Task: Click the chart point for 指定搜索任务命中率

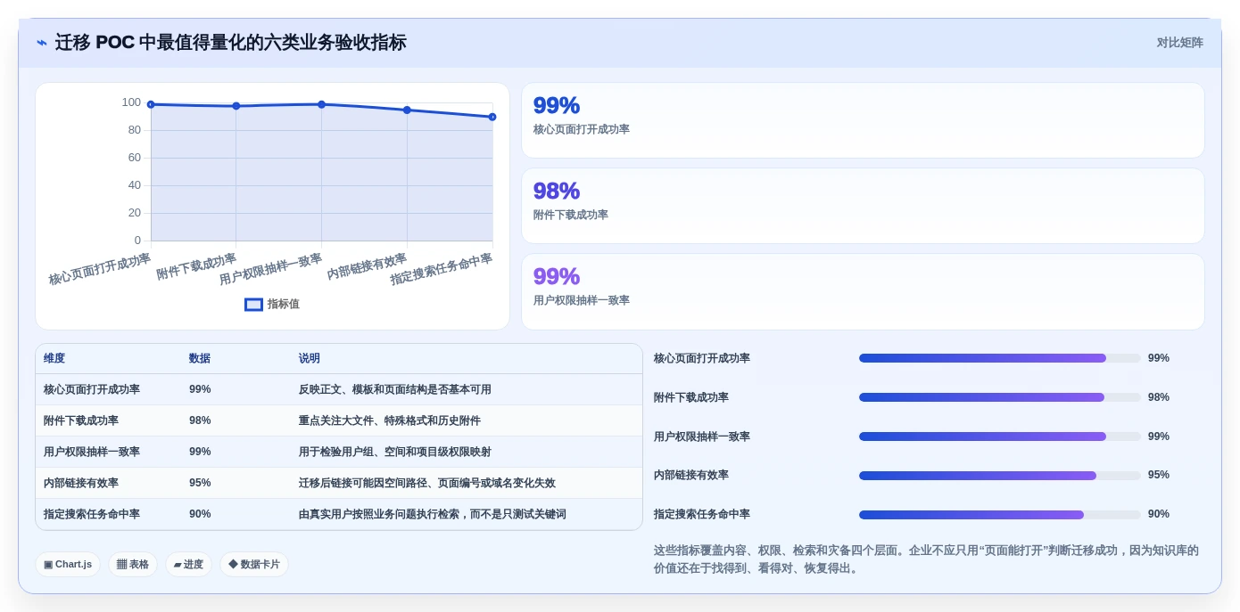Action: click(x=492, y=117)
